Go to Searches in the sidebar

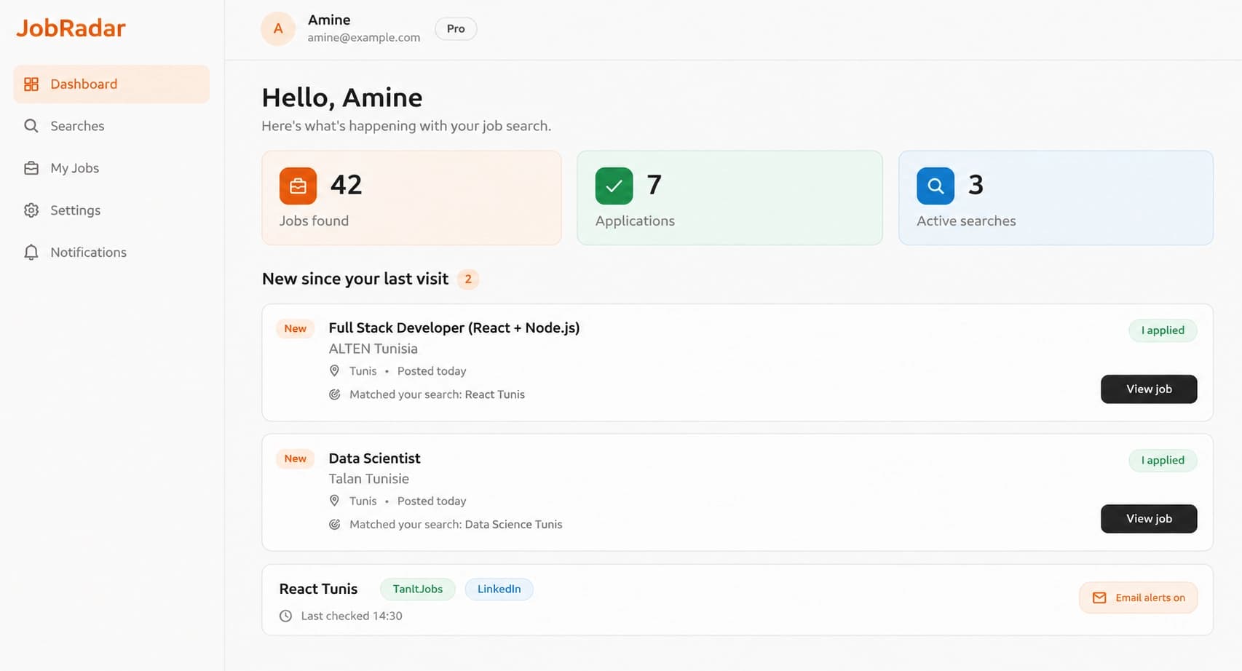111,126
